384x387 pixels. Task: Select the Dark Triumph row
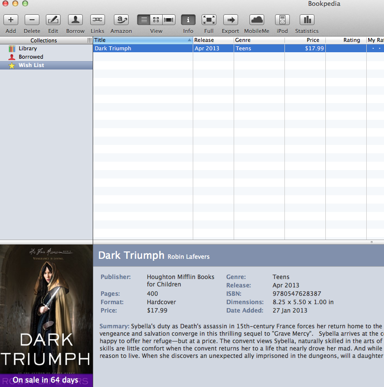239,48
